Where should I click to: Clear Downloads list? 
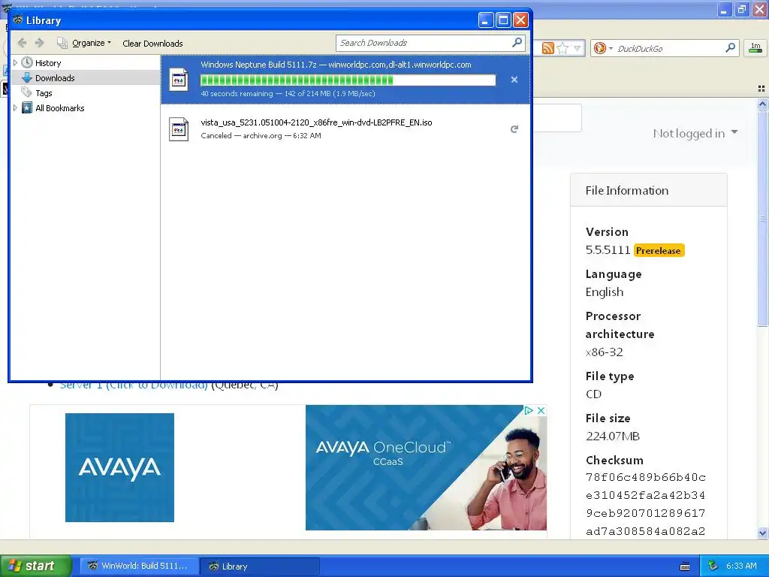[152, 43]
